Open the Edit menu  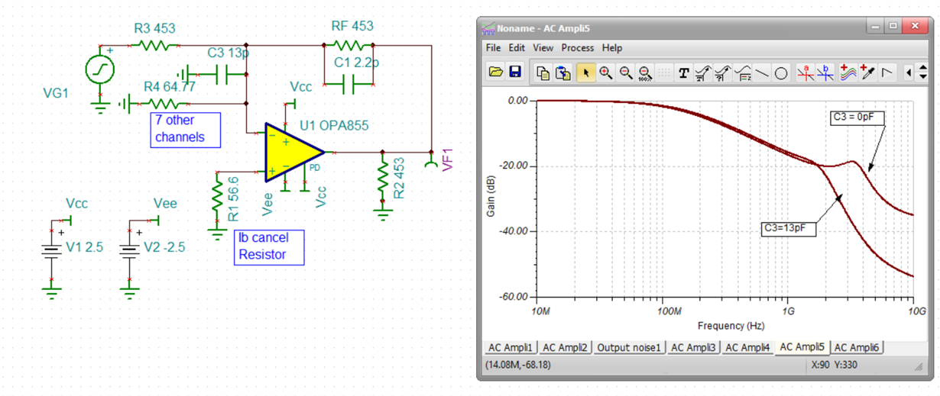517,47
